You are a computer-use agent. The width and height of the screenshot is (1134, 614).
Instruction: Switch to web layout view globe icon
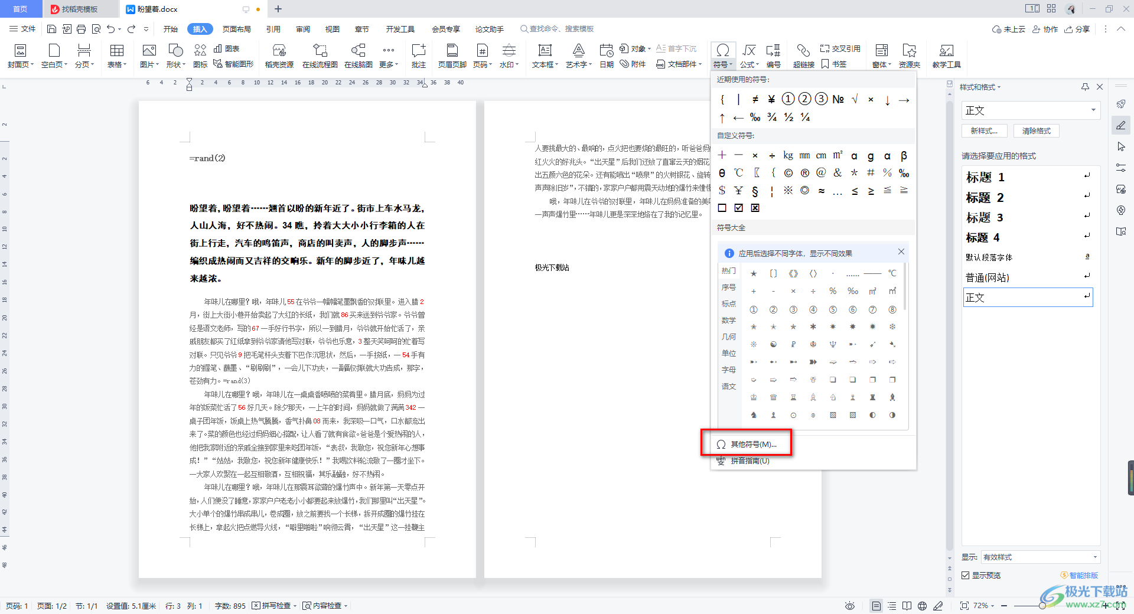click(922, 606)
